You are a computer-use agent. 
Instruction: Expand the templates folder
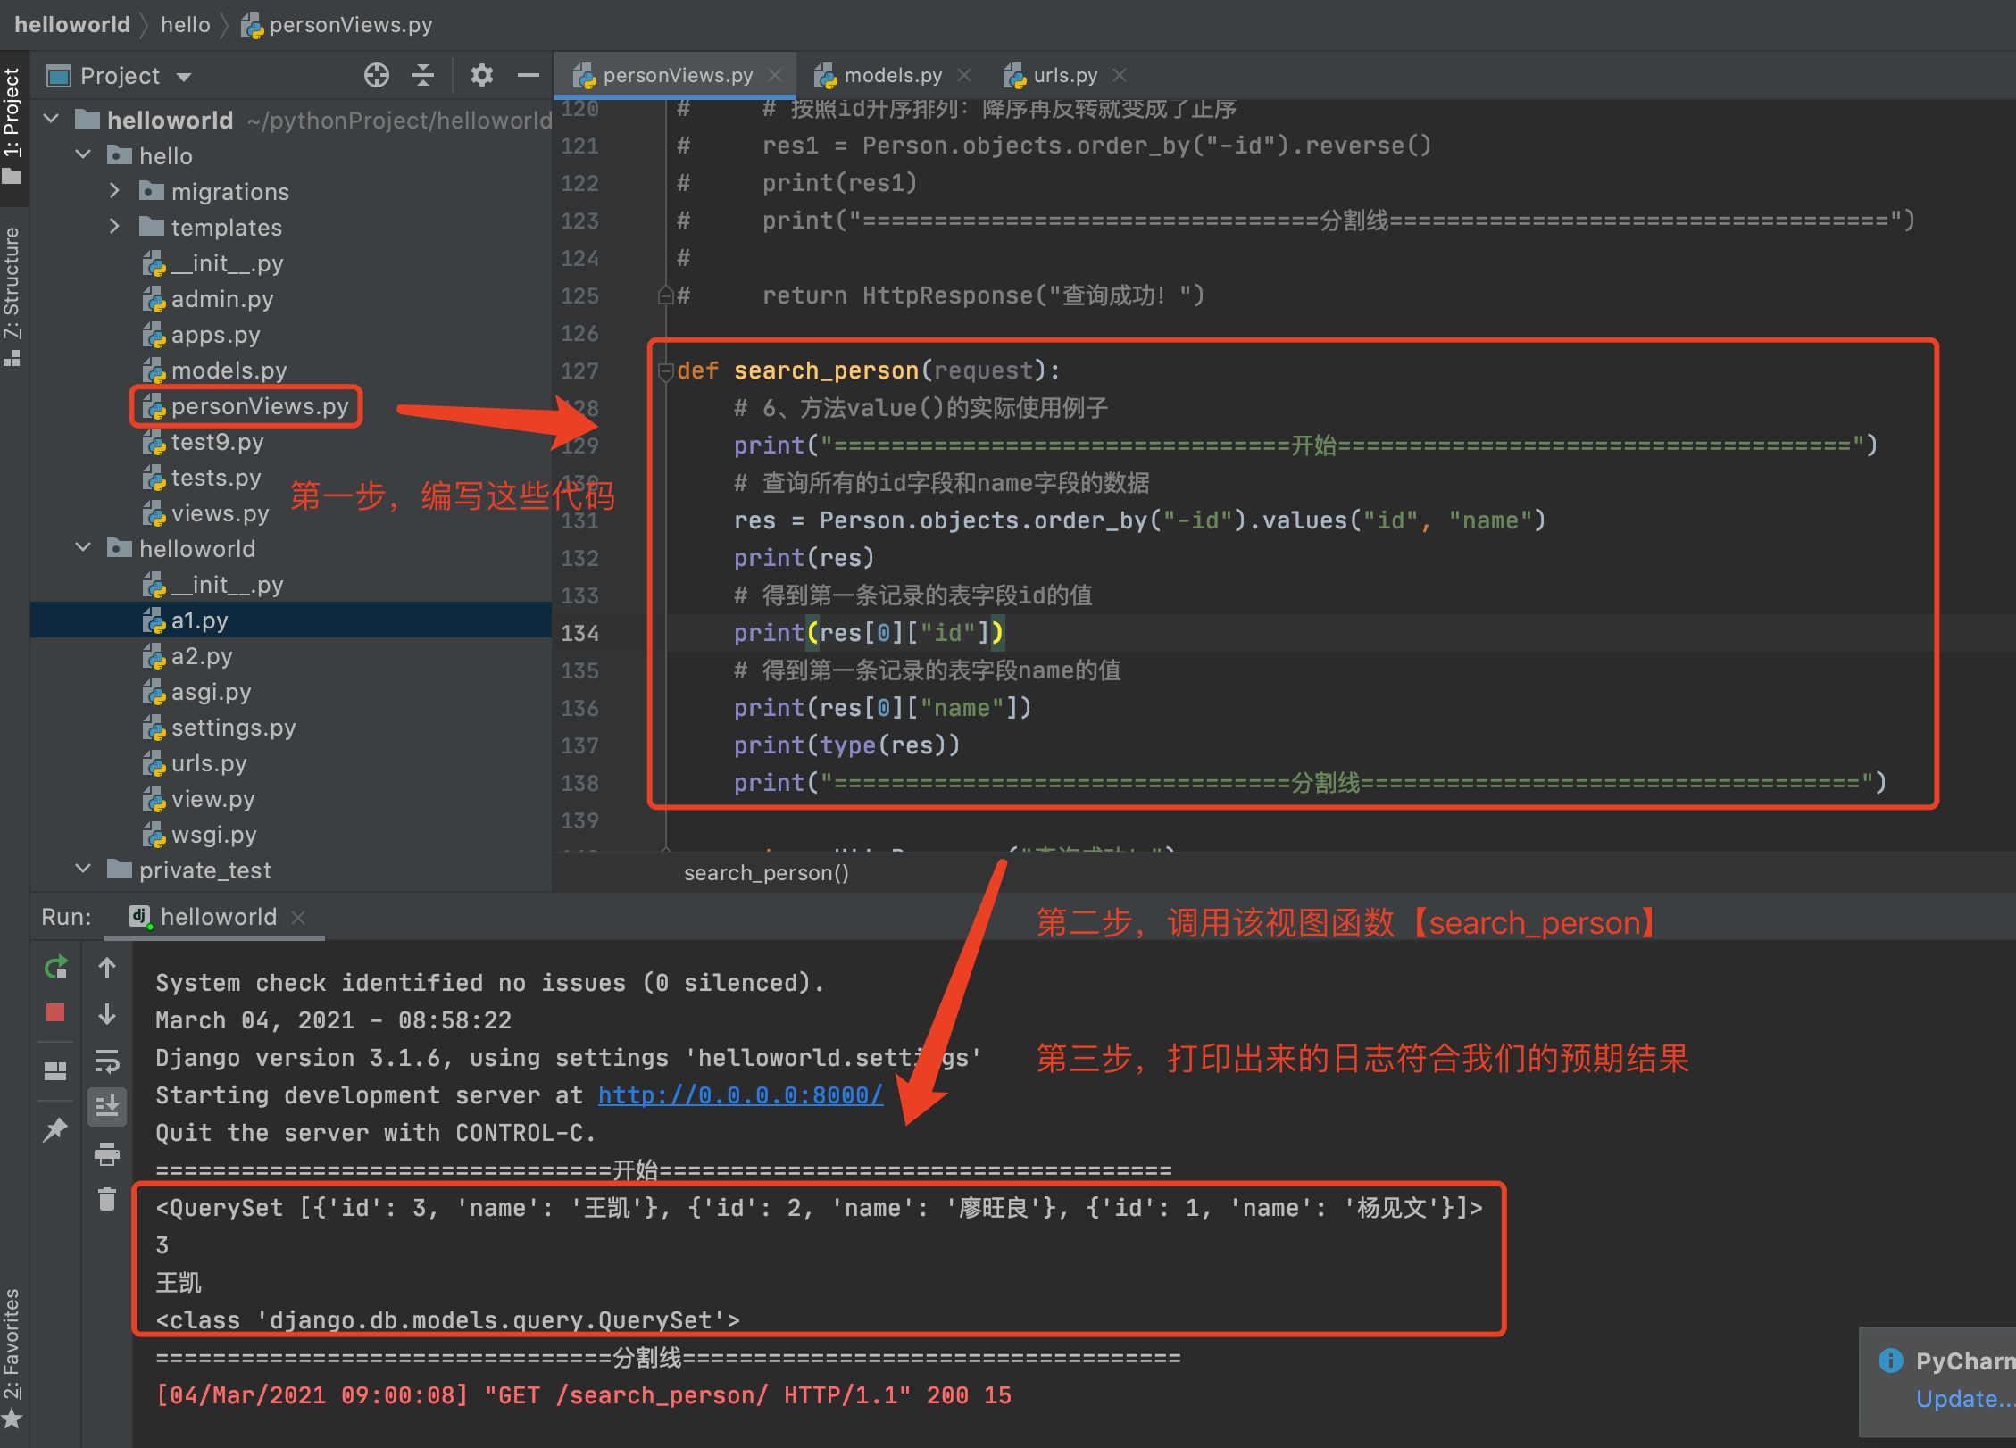coord(114,227)
